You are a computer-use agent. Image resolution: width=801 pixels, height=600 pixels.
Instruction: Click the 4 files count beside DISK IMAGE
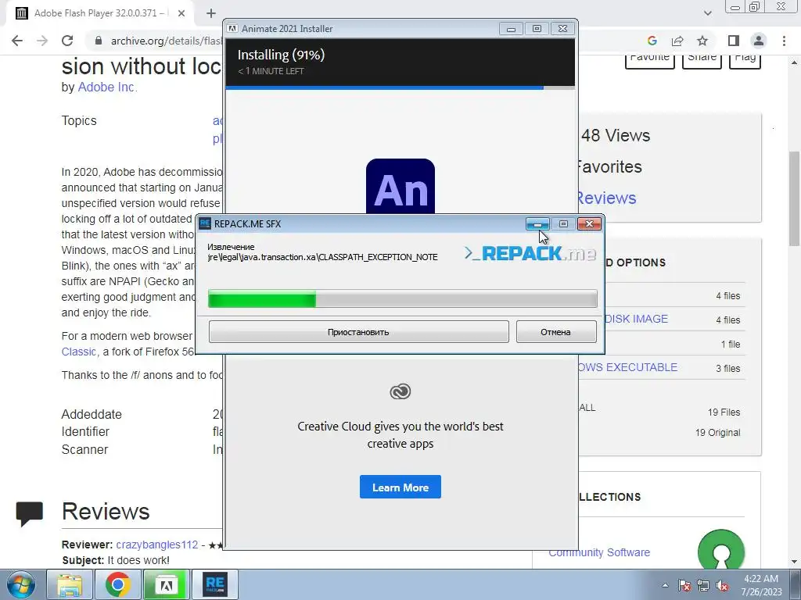point(728,320)
